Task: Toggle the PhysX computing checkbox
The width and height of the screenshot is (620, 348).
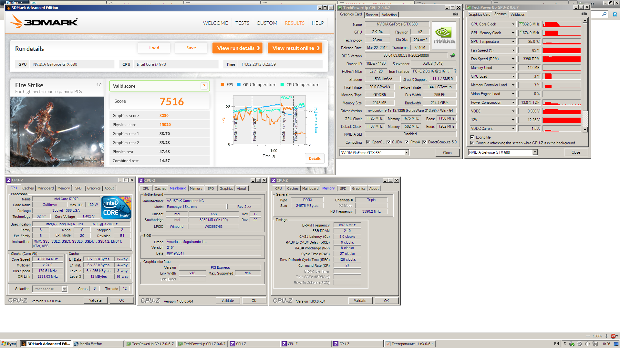Action: pos(407,142)
